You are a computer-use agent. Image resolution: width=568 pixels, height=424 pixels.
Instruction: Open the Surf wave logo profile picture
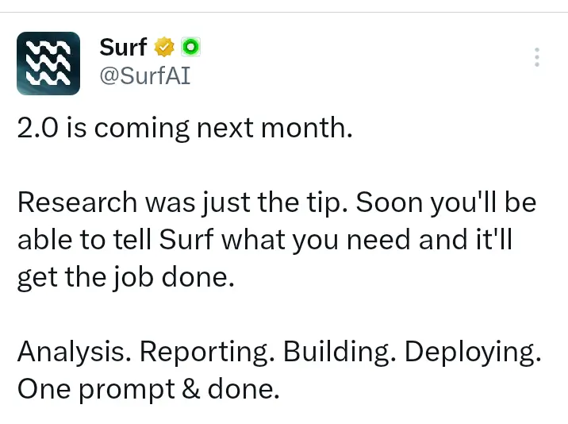(x=48, y=64)
